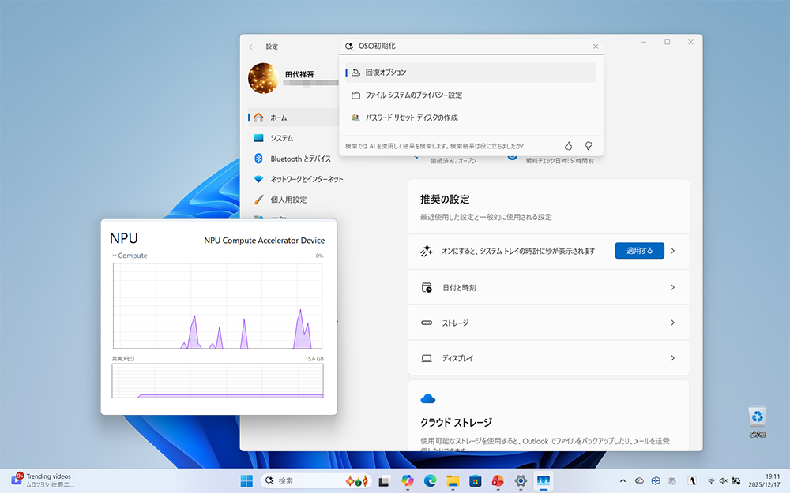The image size is (790, 493).
Task: Click the sparkle suggestion icon
Action: tap(427, 251)
